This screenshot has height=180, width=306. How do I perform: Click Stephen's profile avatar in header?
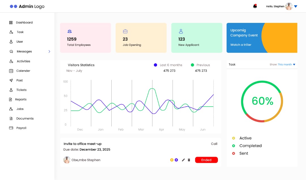289,6
